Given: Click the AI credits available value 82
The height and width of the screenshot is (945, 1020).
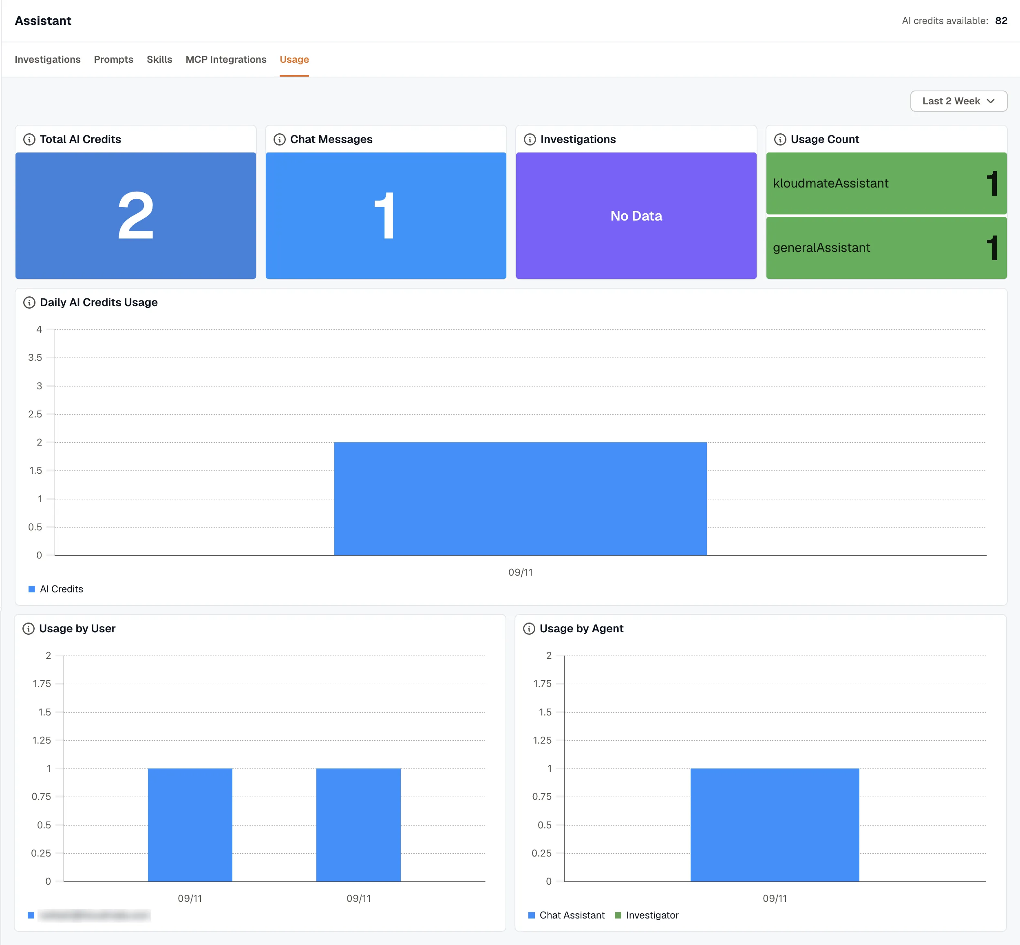Looking at the screenshot, I should click(x=1001, y=20).
